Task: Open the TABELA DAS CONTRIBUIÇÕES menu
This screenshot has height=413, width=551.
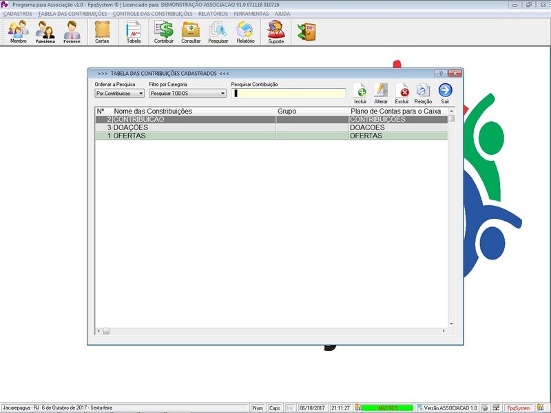Action: 72,14
